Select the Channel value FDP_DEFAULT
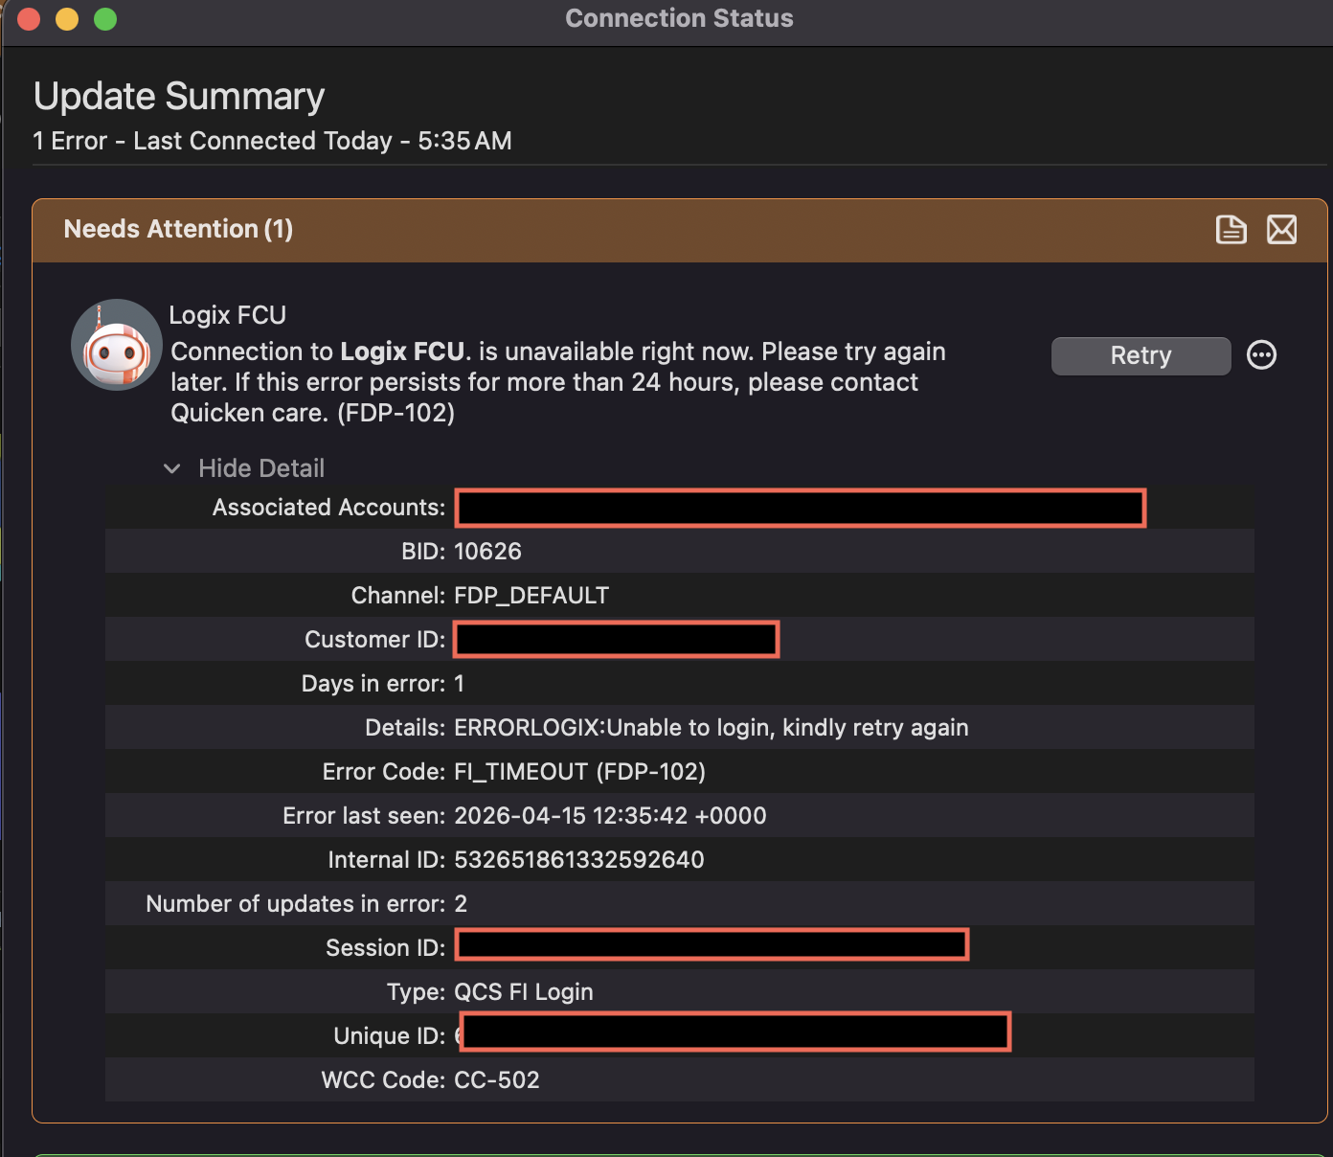The width and height of the screenshot is (1333, 1157). 531,596
